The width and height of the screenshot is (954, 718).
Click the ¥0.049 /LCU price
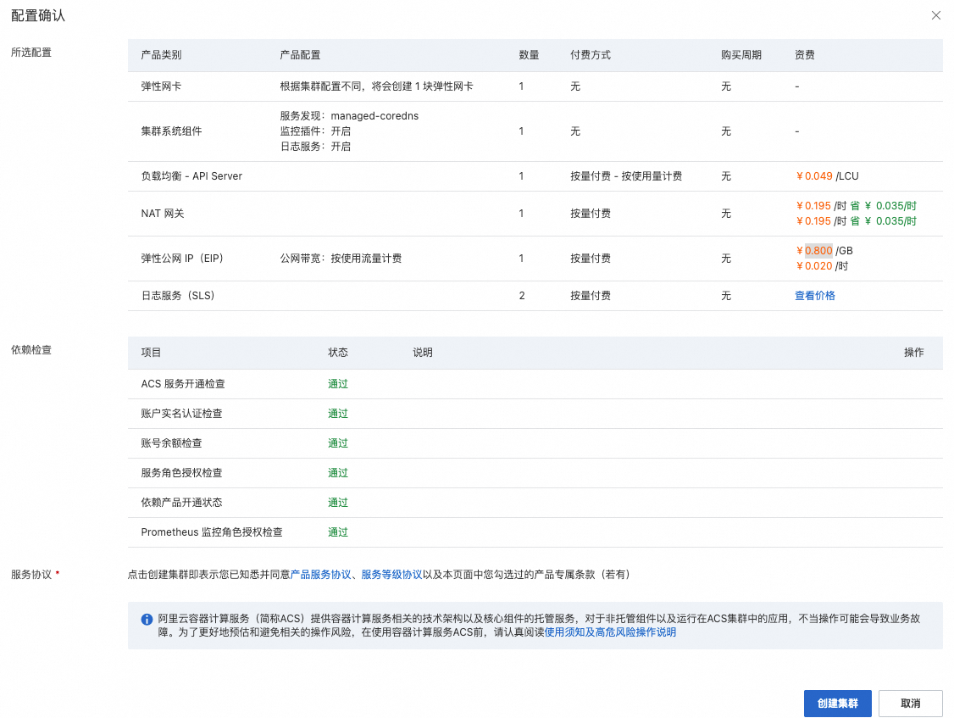click(827, 176)
